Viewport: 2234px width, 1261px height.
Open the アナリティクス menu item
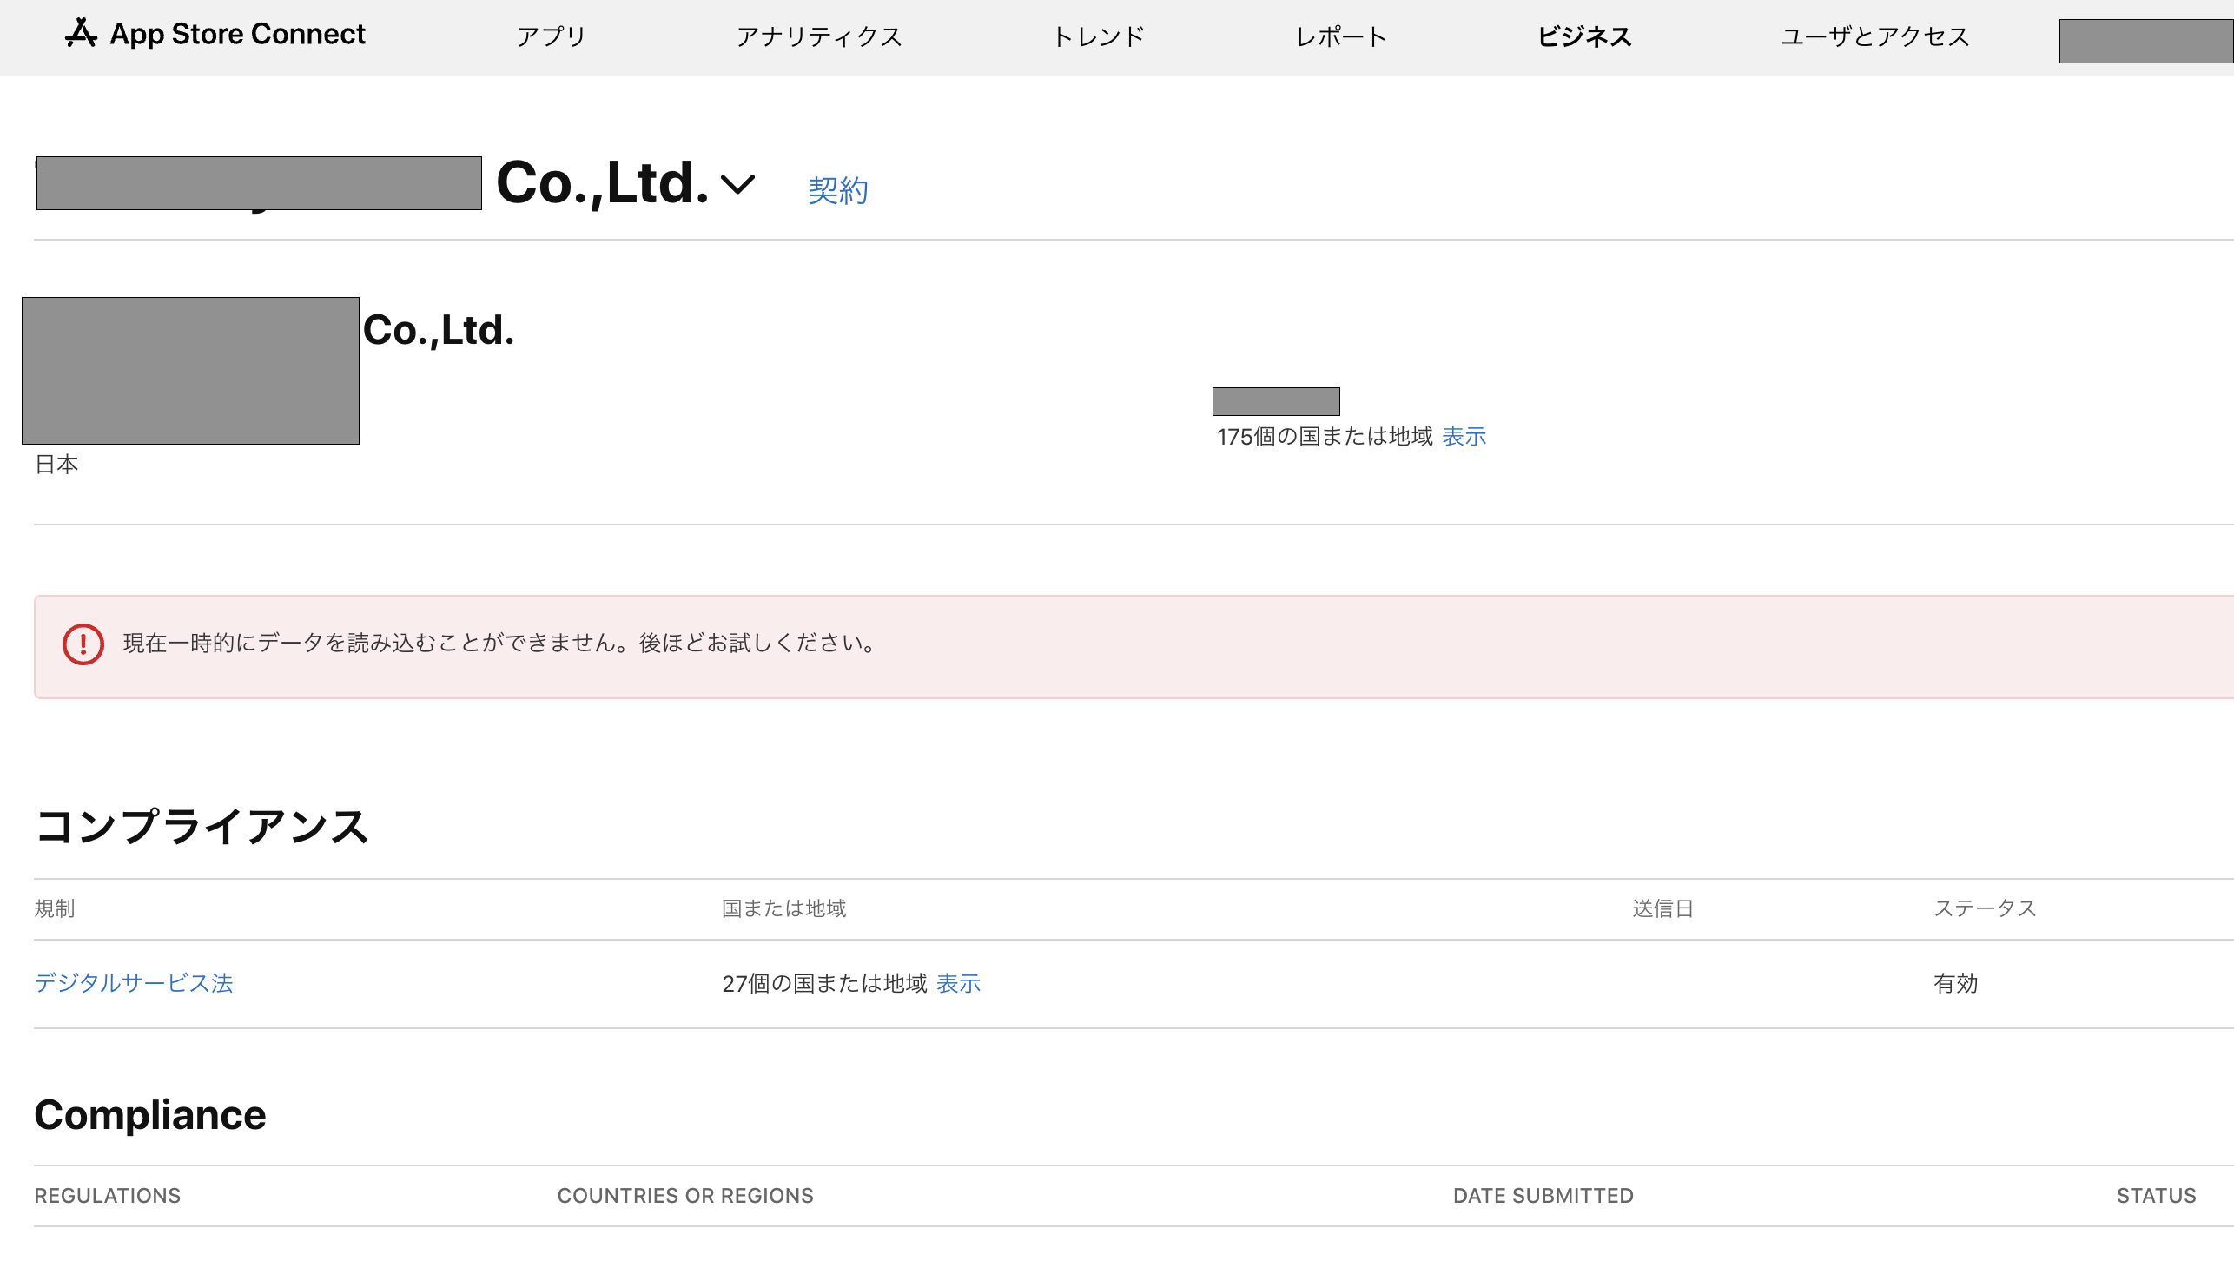(x=819, y=36)
